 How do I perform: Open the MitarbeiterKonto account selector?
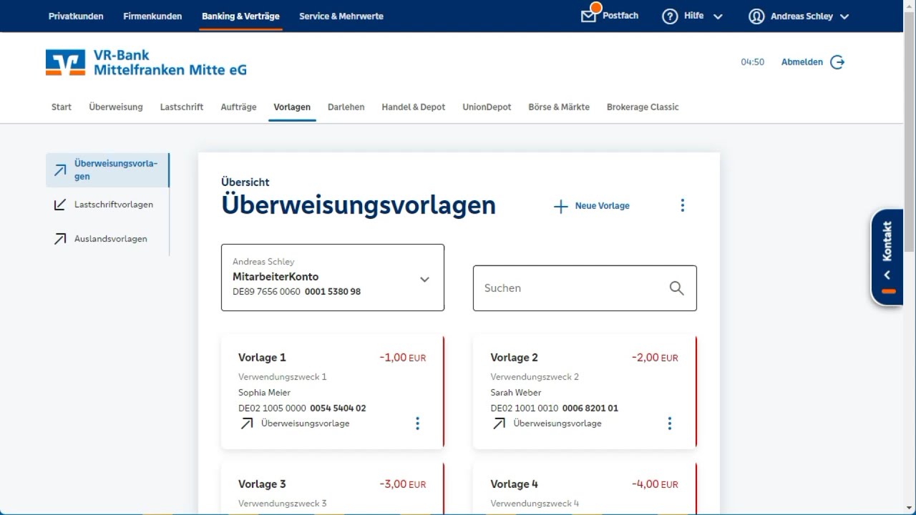point(333,278)
